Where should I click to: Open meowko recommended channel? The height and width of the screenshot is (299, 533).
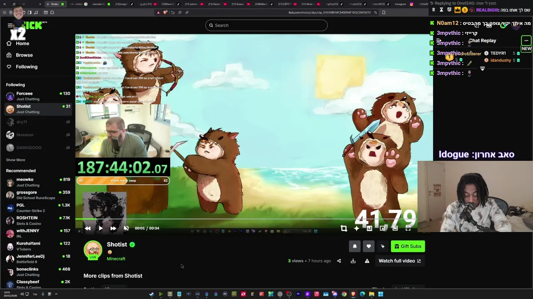(x=37, y=182)
